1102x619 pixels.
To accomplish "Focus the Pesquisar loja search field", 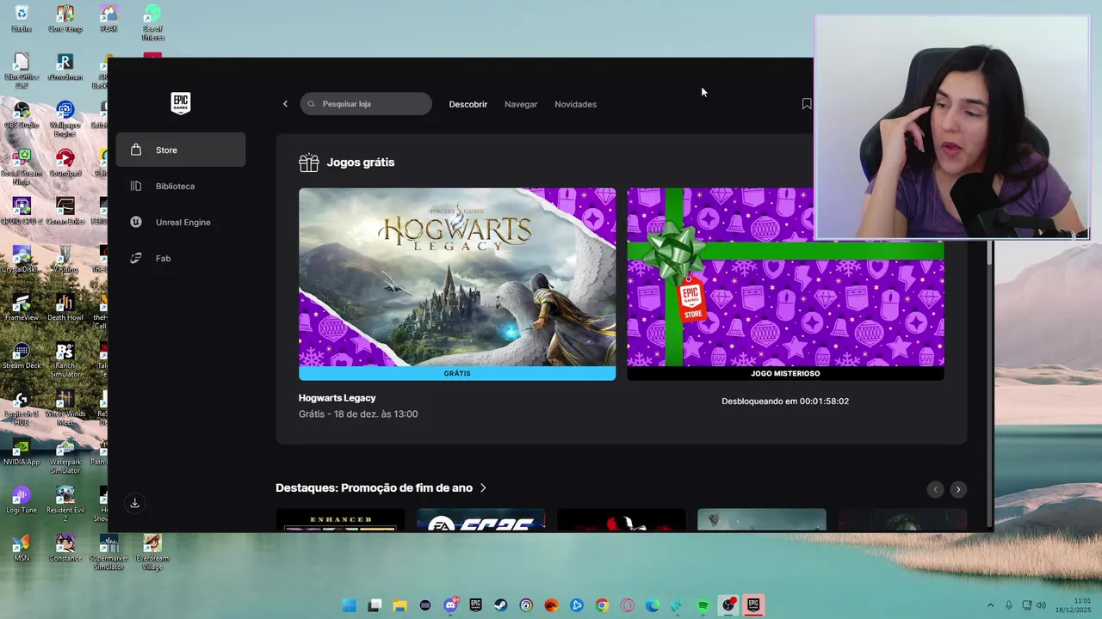I will [366, 104].
